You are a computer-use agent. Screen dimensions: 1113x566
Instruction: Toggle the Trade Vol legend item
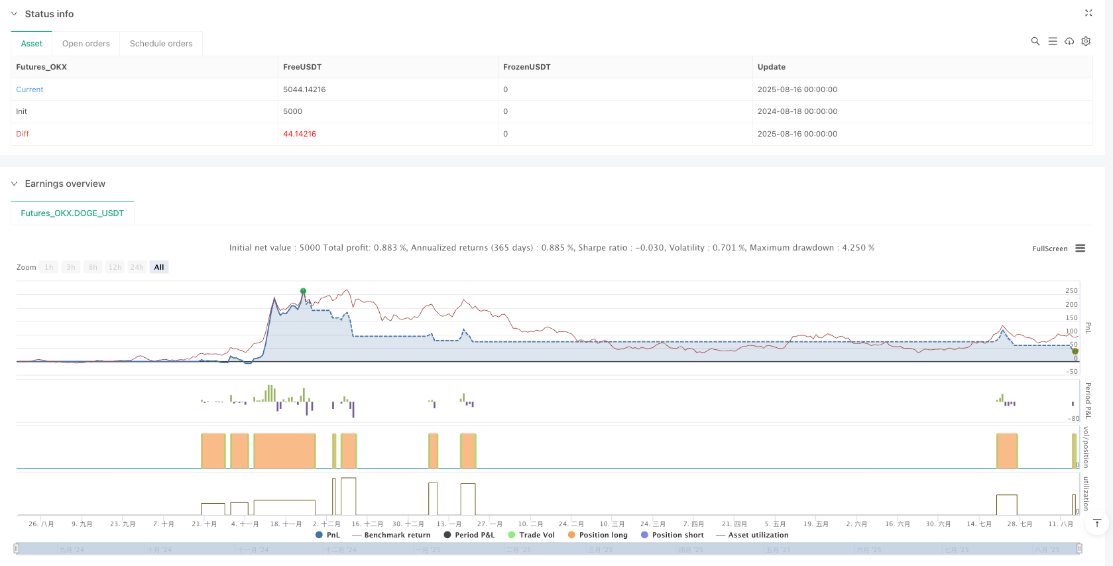[x=531, y=535]
